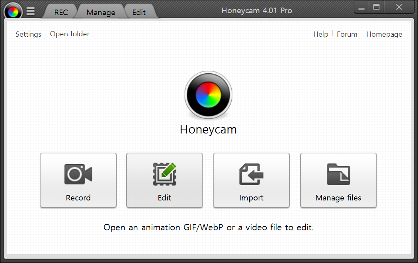The height and width of the screenshot is (263, 418).
Task: Click the Honeycam 4.01 Pro title text
Action: pos(257,11)
